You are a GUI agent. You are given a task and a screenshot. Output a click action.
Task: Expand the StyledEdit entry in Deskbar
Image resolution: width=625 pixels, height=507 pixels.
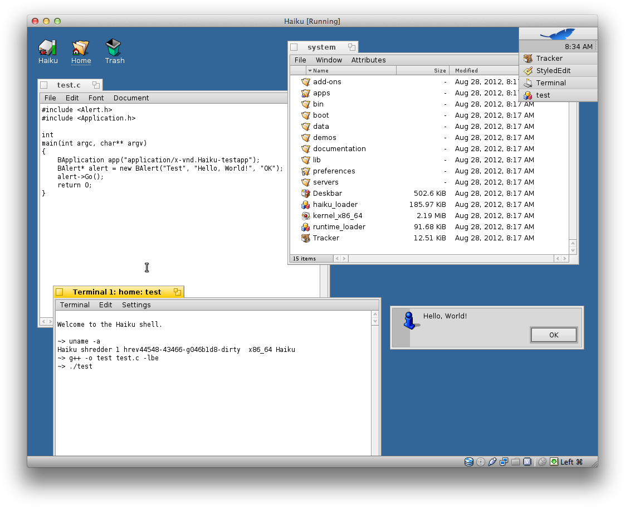(x=553, y=71)
